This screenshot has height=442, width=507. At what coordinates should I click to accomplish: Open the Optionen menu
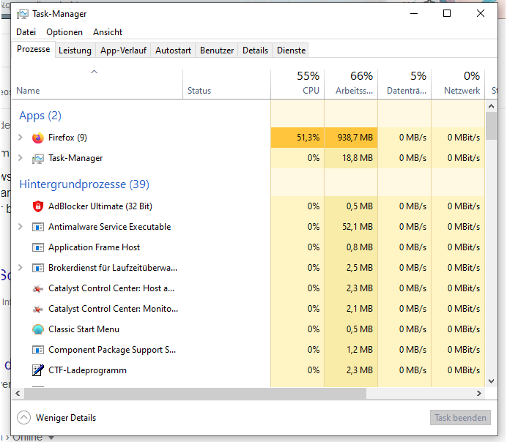pyautogui.click(x=64, y=32)
